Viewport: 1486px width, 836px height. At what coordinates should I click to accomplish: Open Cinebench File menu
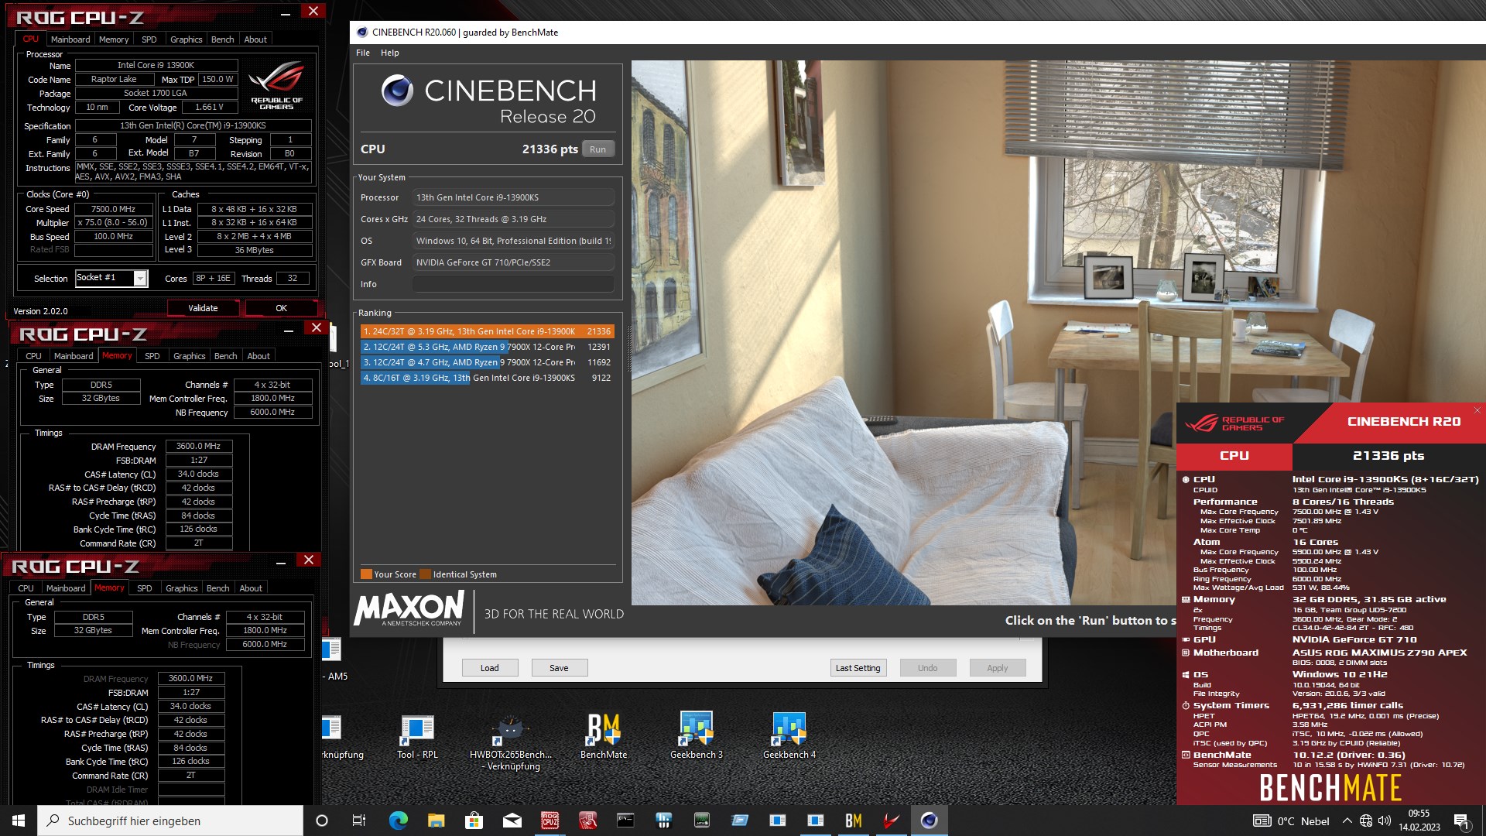coord(362,53)
